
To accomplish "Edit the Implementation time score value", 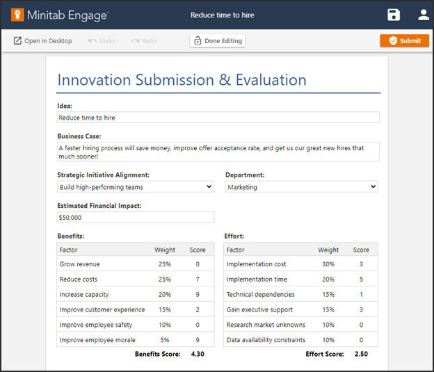I will (x=361, y=280).
